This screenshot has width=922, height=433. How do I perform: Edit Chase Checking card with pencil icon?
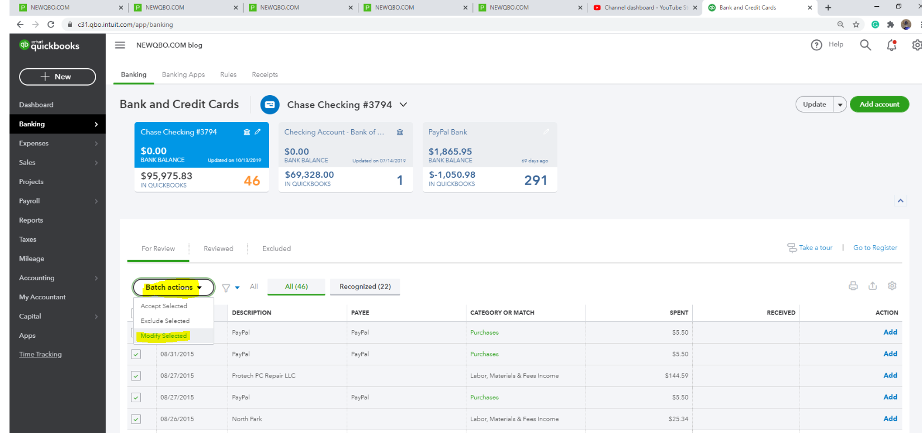[258, 132]
